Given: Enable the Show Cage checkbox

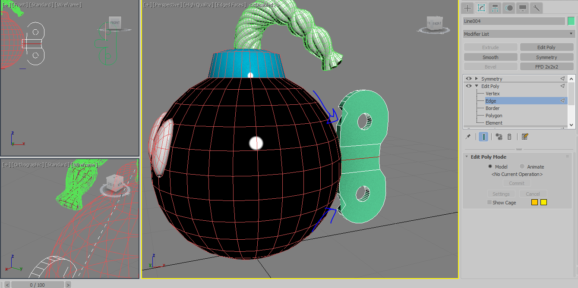Looking at the screenshot, I should [x=490, y=203].
